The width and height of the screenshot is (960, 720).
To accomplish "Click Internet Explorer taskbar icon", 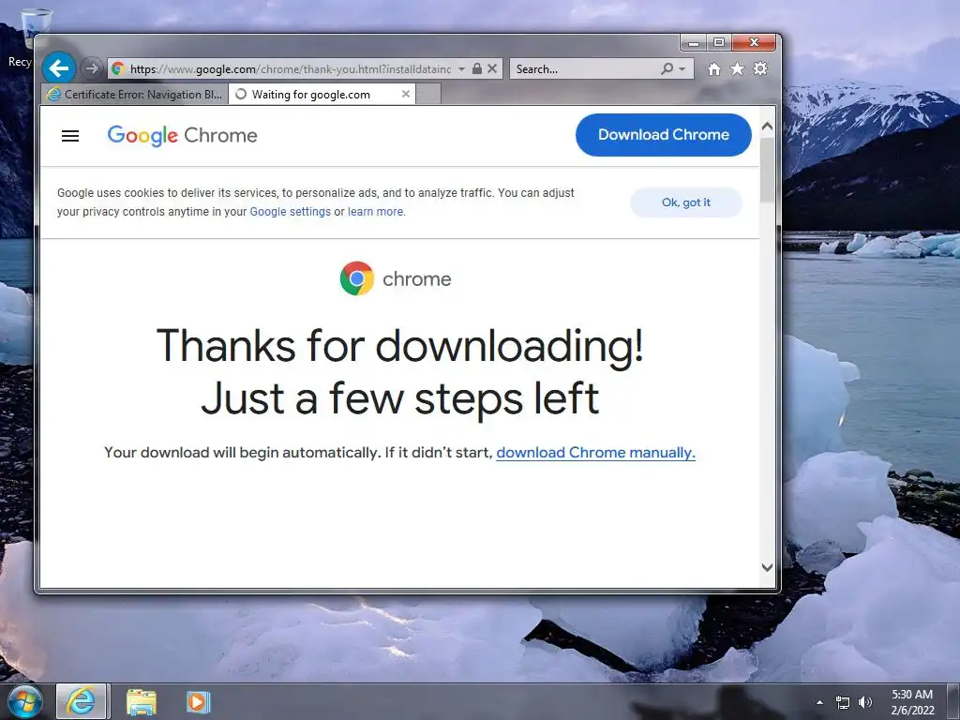I will click(x=82, y=701).
